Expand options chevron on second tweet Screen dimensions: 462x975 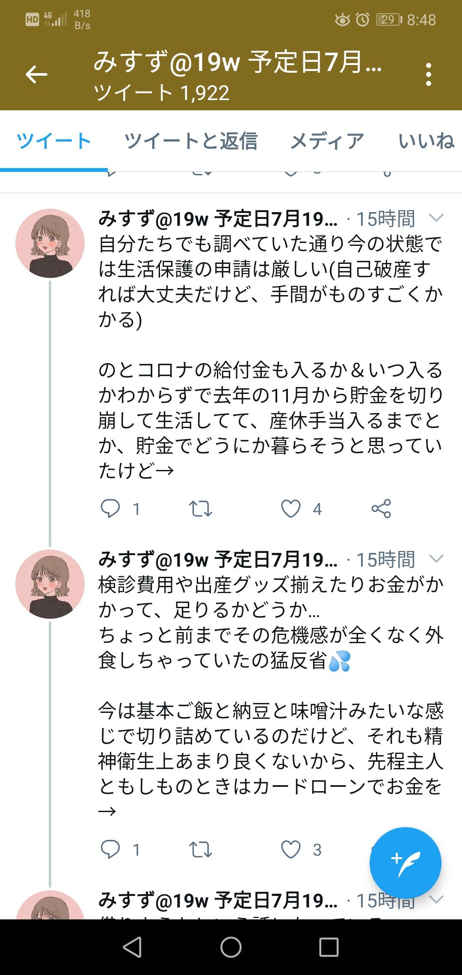coord(436,559)
